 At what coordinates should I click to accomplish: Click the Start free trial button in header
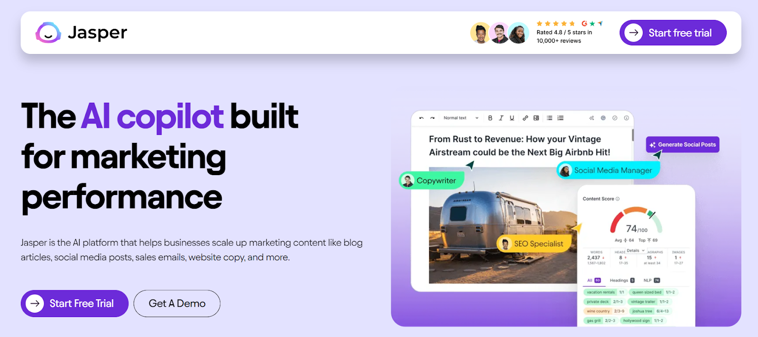pyautogui.click(x=673, y=33)
